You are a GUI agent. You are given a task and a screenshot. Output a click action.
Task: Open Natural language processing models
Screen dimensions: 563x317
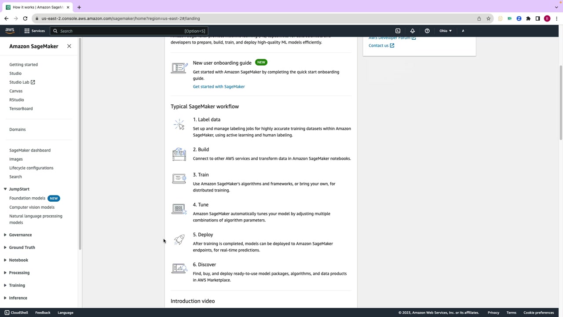coord(36,219)
